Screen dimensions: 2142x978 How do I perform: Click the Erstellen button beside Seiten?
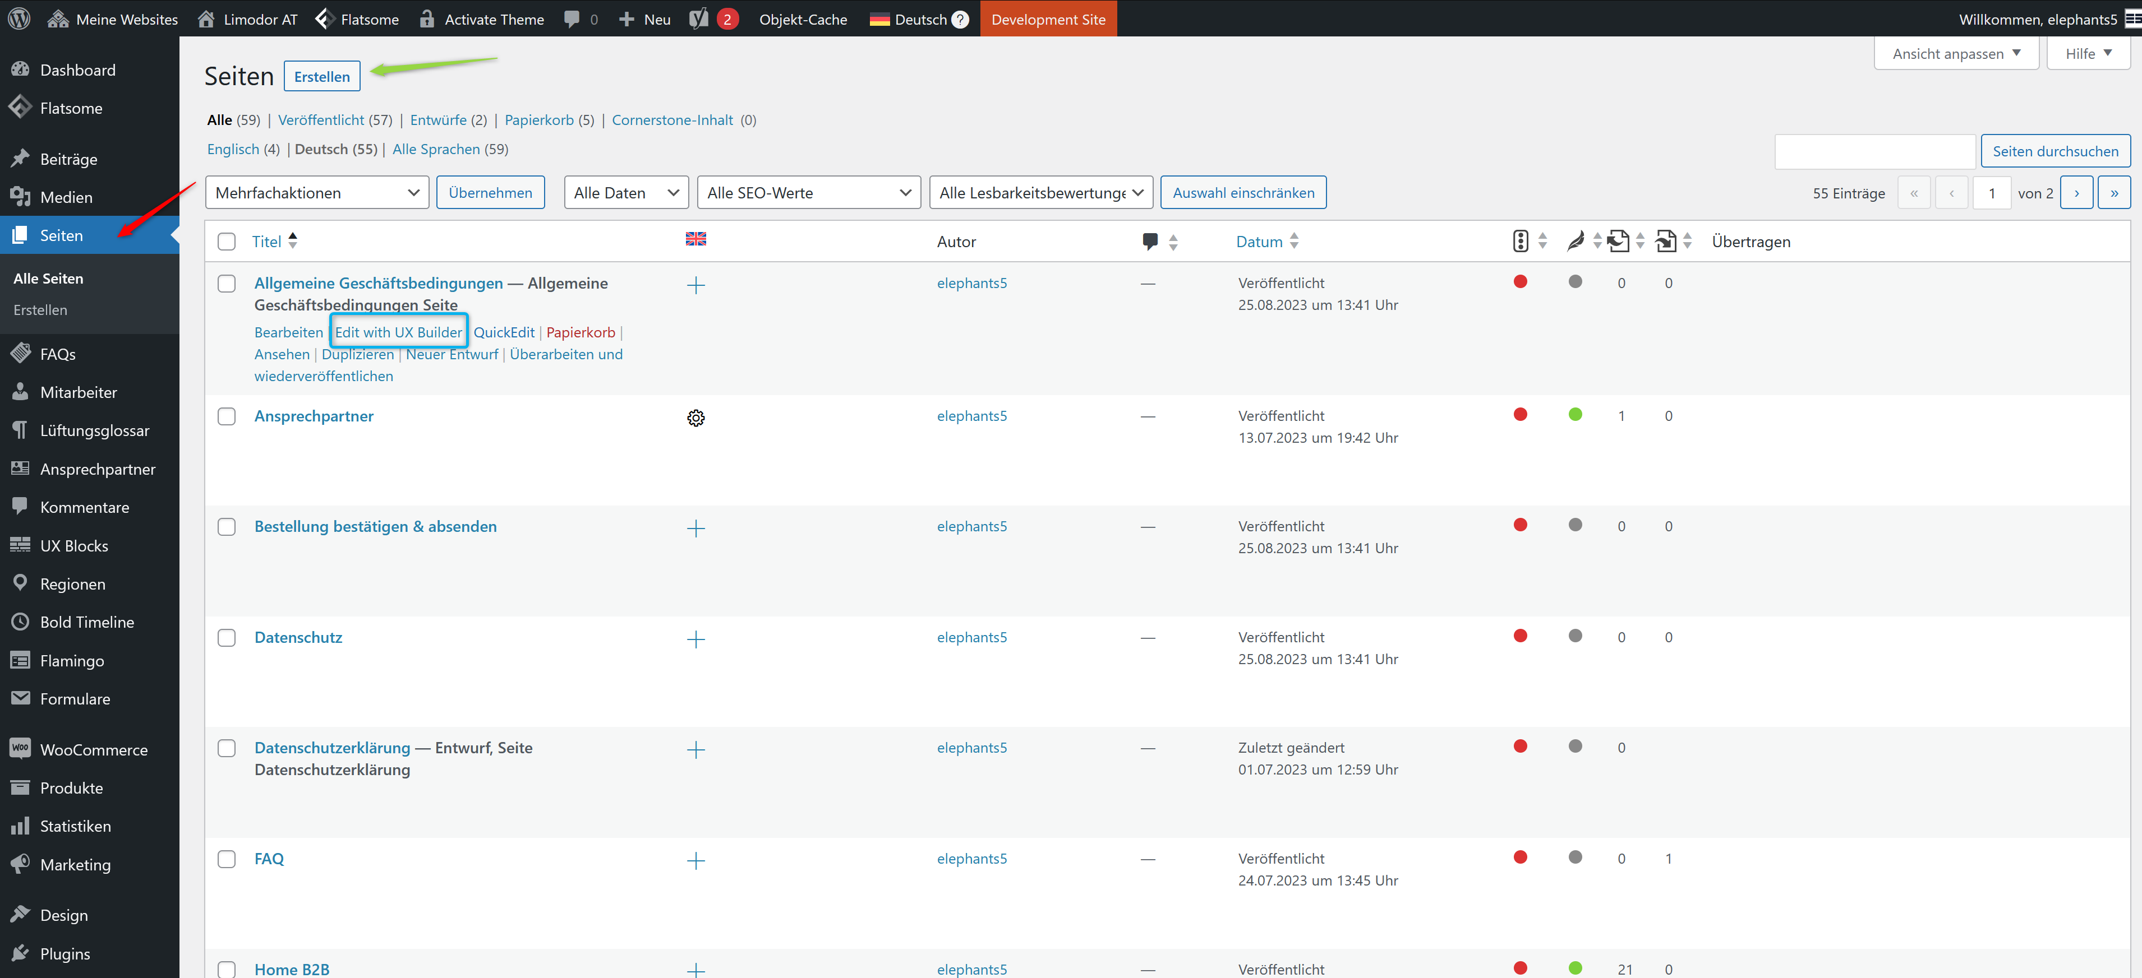point(322,76)
